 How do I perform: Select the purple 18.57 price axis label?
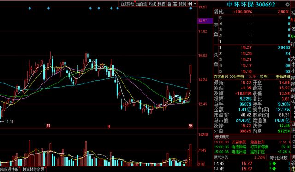[205, 21]
